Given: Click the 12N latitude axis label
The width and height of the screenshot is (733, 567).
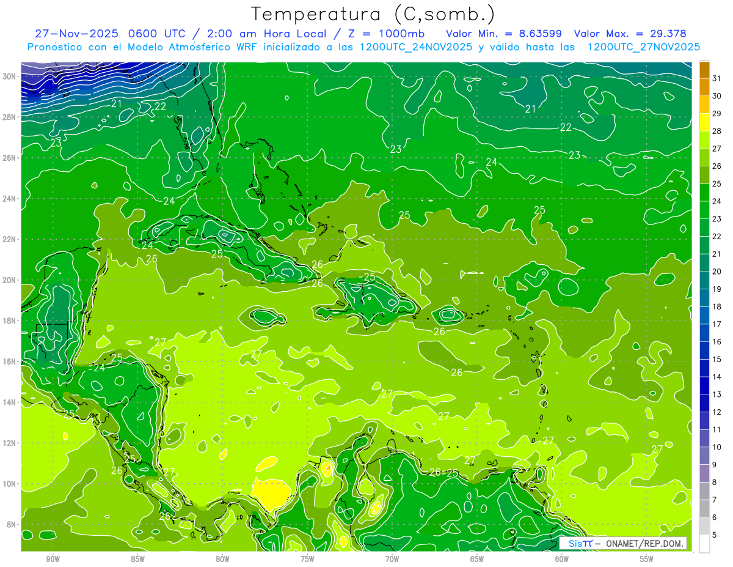Looking at the screenshot, I should coord(10,443).
